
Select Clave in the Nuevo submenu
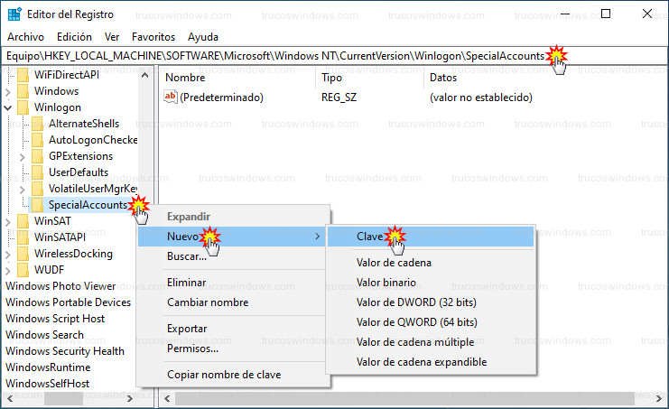click(431, 237)
